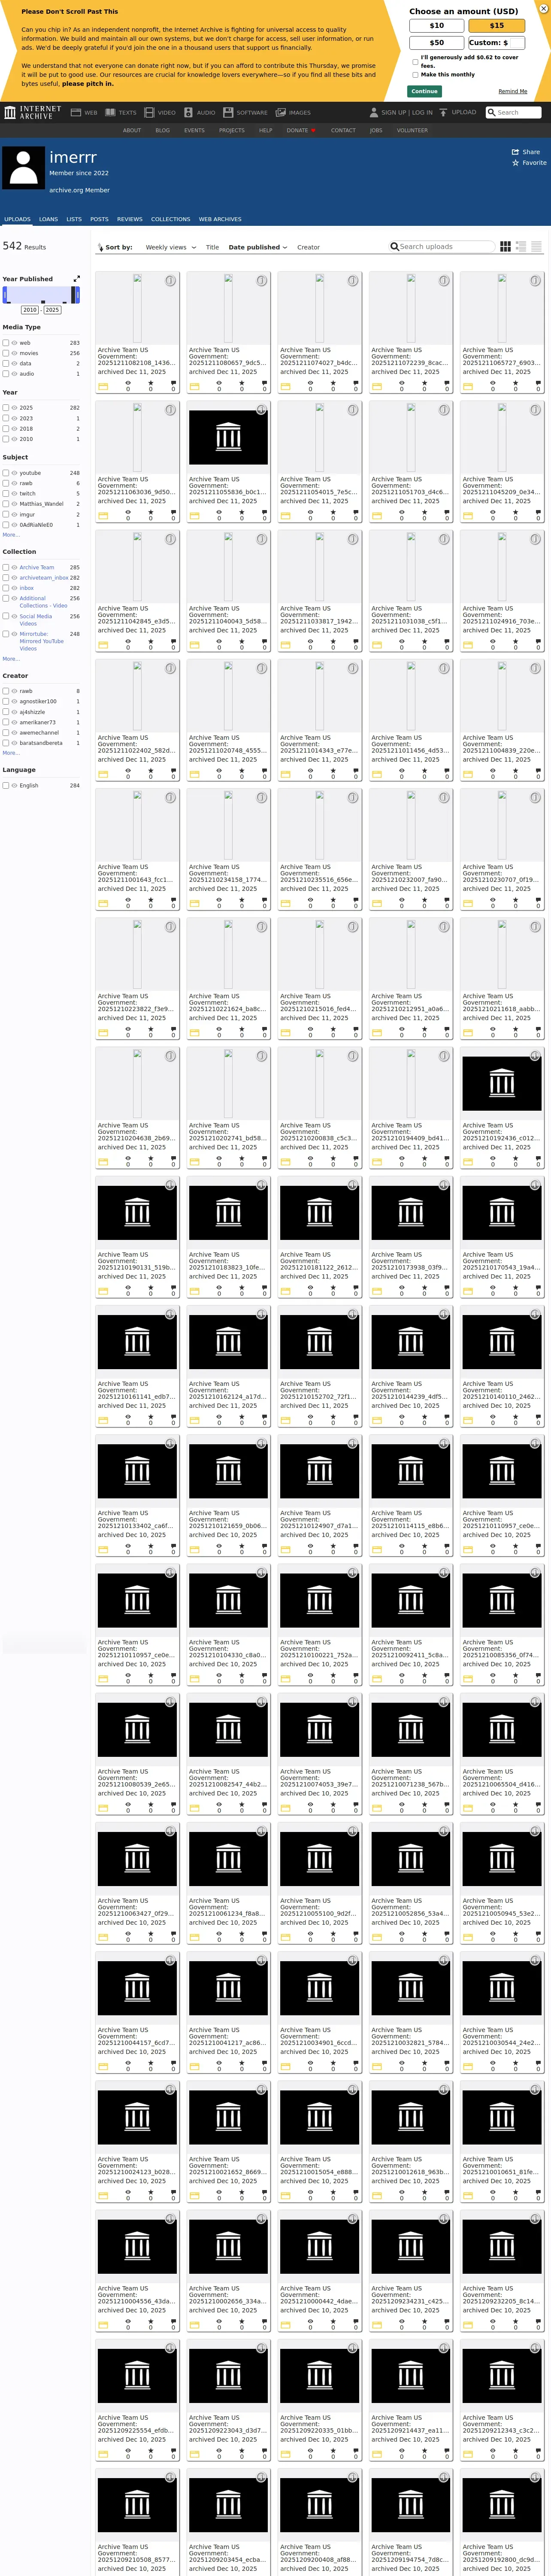Viewport: 551px width, 2576px height.
Task: Click the user avatar icon beside Sign Up
Action: 374,112
